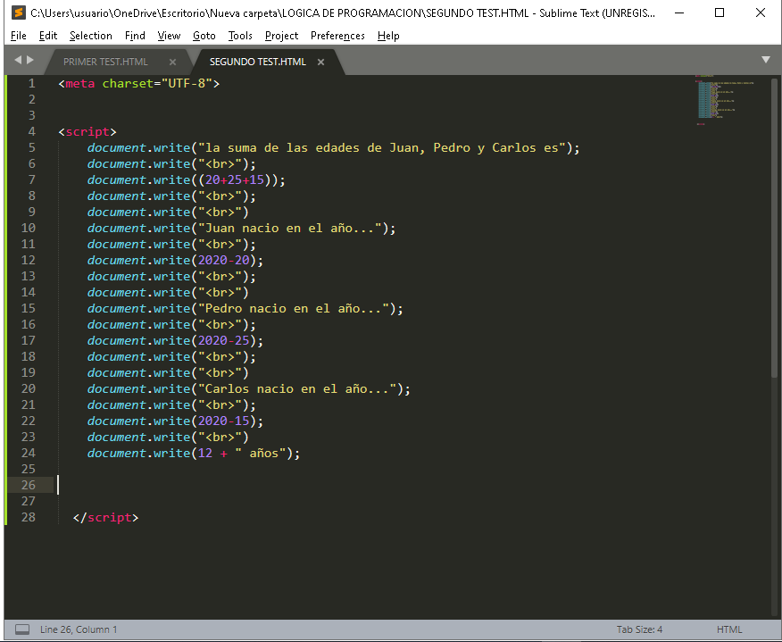The image size is (782, 642).
Task: Click the minimap code preview
Action: pyautogui.click(x=723, y=100)
